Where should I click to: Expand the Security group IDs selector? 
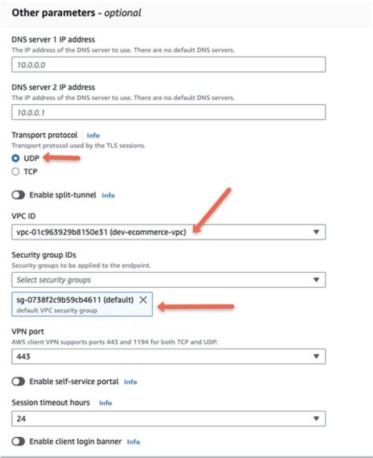pyautogui.click(x=168, y=280)
